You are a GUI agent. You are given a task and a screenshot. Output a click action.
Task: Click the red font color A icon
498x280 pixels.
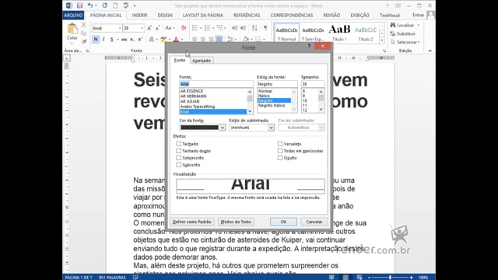click(177, 40)
